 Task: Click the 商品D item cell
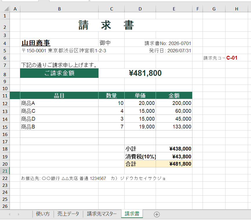59,119
